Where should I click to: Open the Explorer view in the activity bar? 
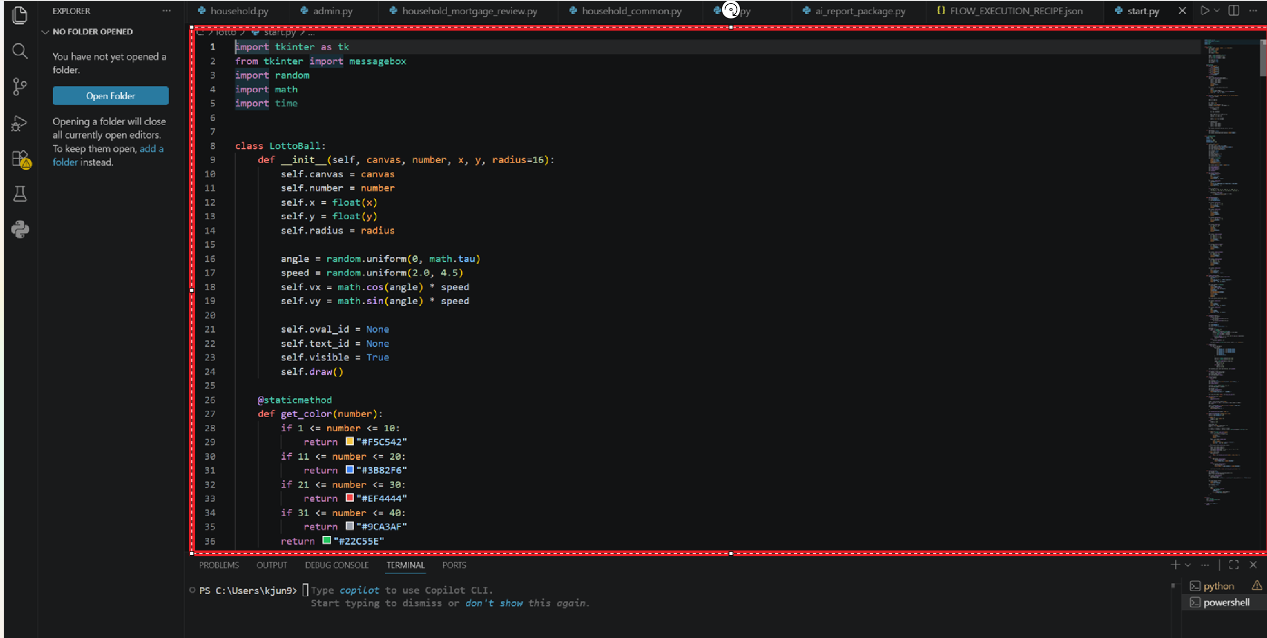[20, 15]
